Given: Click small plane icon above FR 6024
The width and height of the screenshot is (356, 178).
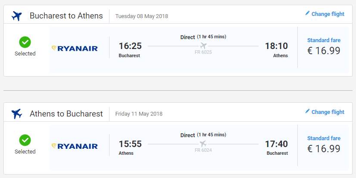Looking at the screenshot, I should 203,144.
